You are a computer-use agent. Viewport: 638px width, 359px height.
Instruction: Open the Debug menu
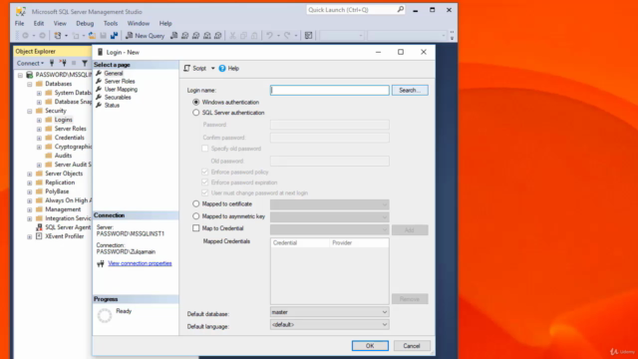(85, 24)
